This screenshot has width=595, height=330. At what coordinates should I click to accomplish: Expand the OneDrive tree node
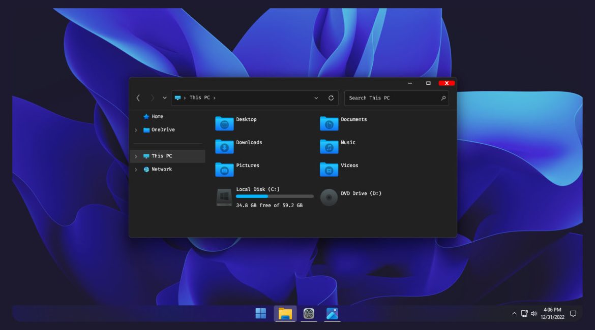[136, 130]
